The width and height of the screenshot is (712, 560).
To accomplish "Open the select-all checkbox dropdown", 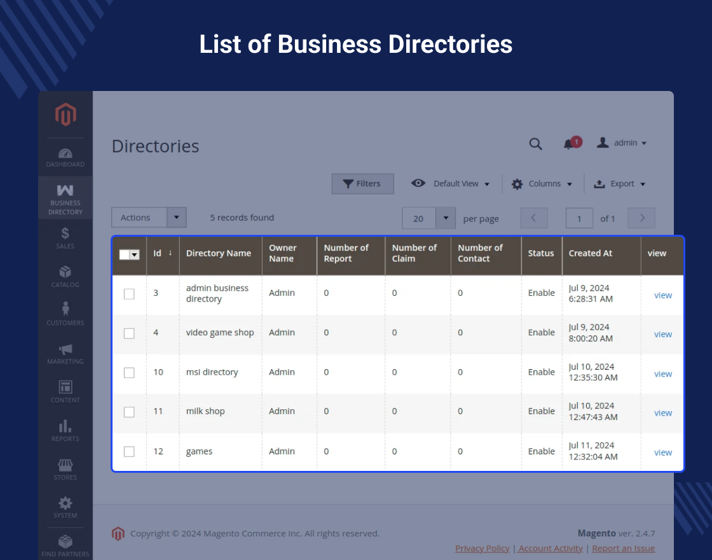I will [x=134, y=255].
